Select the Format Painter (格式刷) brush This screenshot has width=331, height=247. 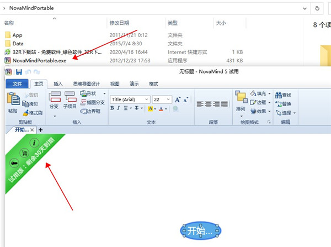(33, 113)
